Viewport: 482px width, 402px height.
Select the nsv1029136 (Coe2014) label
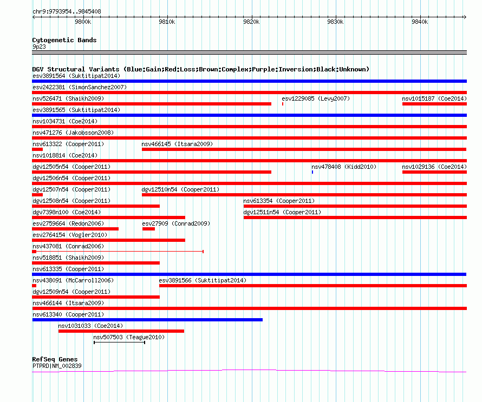(434, 167)
